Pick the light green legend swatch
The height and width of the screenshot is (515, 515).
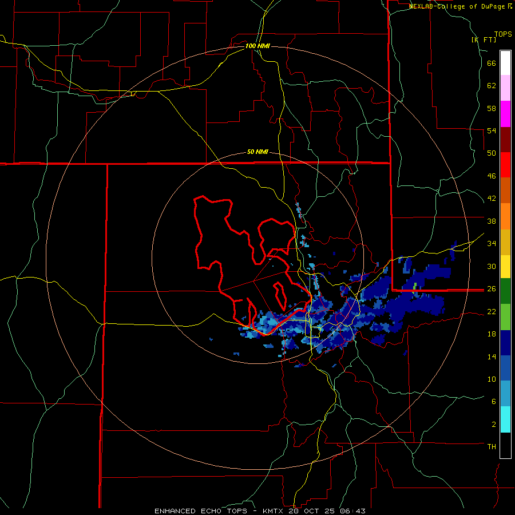pyautogui.click(x=505, y=317)
